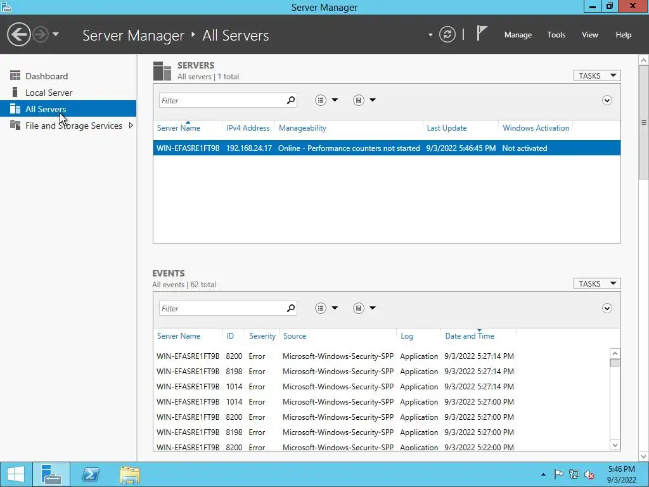
Task: Click the events list scroll down arrow
Action: [615, 445]
